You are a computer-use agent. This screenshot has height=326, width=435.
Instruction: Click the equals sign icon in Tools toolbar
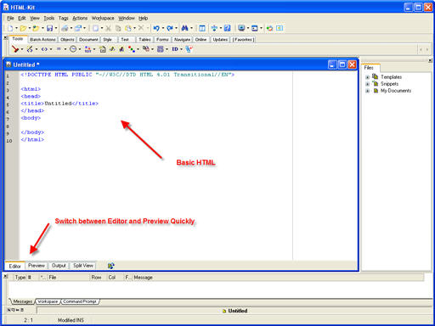tap(59, 49)
